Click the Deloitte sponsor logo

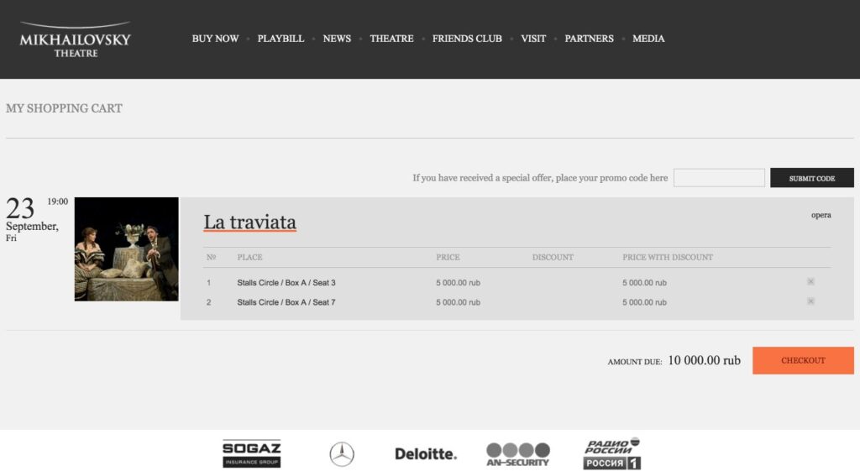tap(426, 454)
